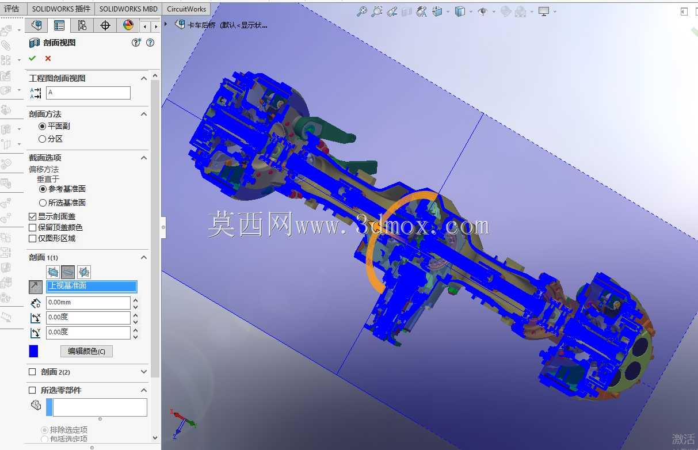The height and width of the screenshot is (450, 698).
Task: Collapse 截面选项 section
Action: click(144, 158)
